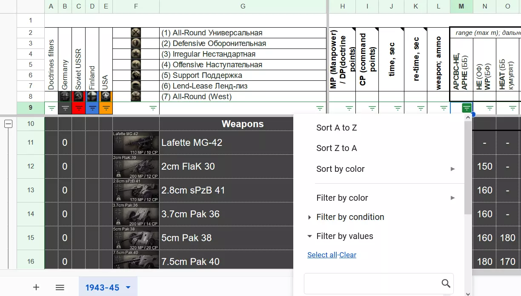This screenshot has width=521, height=296.
Task: Select cell (4) Offensive Наступательная
Action: click(x=243, y=65)
